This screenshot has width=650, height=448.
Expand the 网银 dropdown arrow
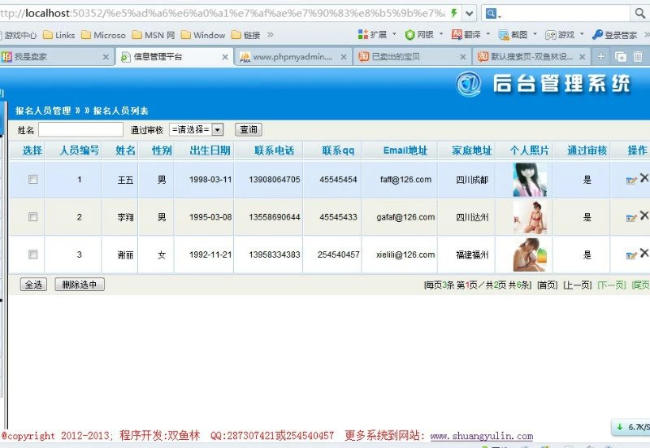(x=441, y=34)
